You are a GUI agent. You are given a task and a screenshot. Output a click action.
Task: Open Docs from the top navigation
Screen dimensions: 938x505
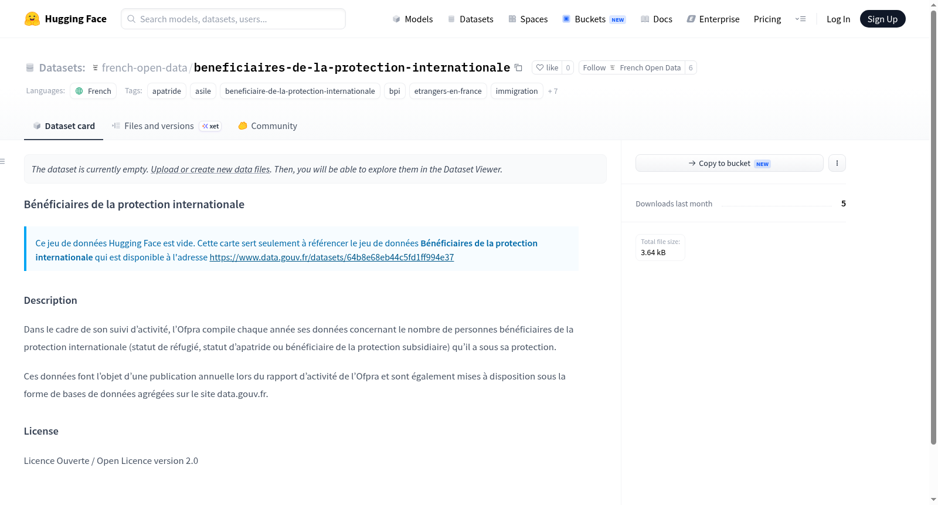657,19
